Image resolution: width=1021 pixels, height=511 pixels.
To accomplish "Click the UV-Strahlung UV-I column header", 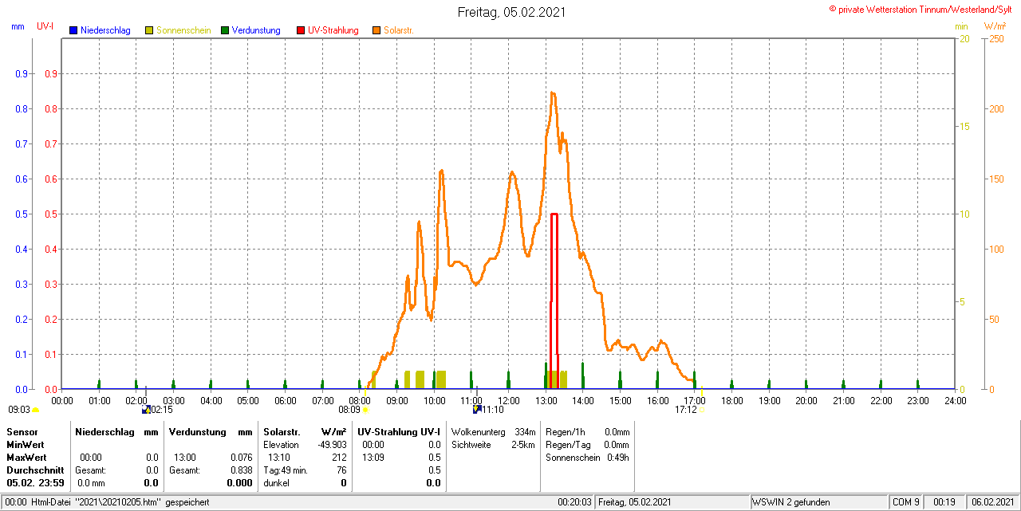I will tap(399, 431).
